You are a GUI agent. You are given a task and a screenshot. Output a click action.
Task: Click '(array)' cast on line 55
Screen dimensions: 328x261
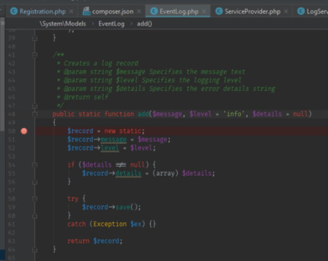click(165, 173)
